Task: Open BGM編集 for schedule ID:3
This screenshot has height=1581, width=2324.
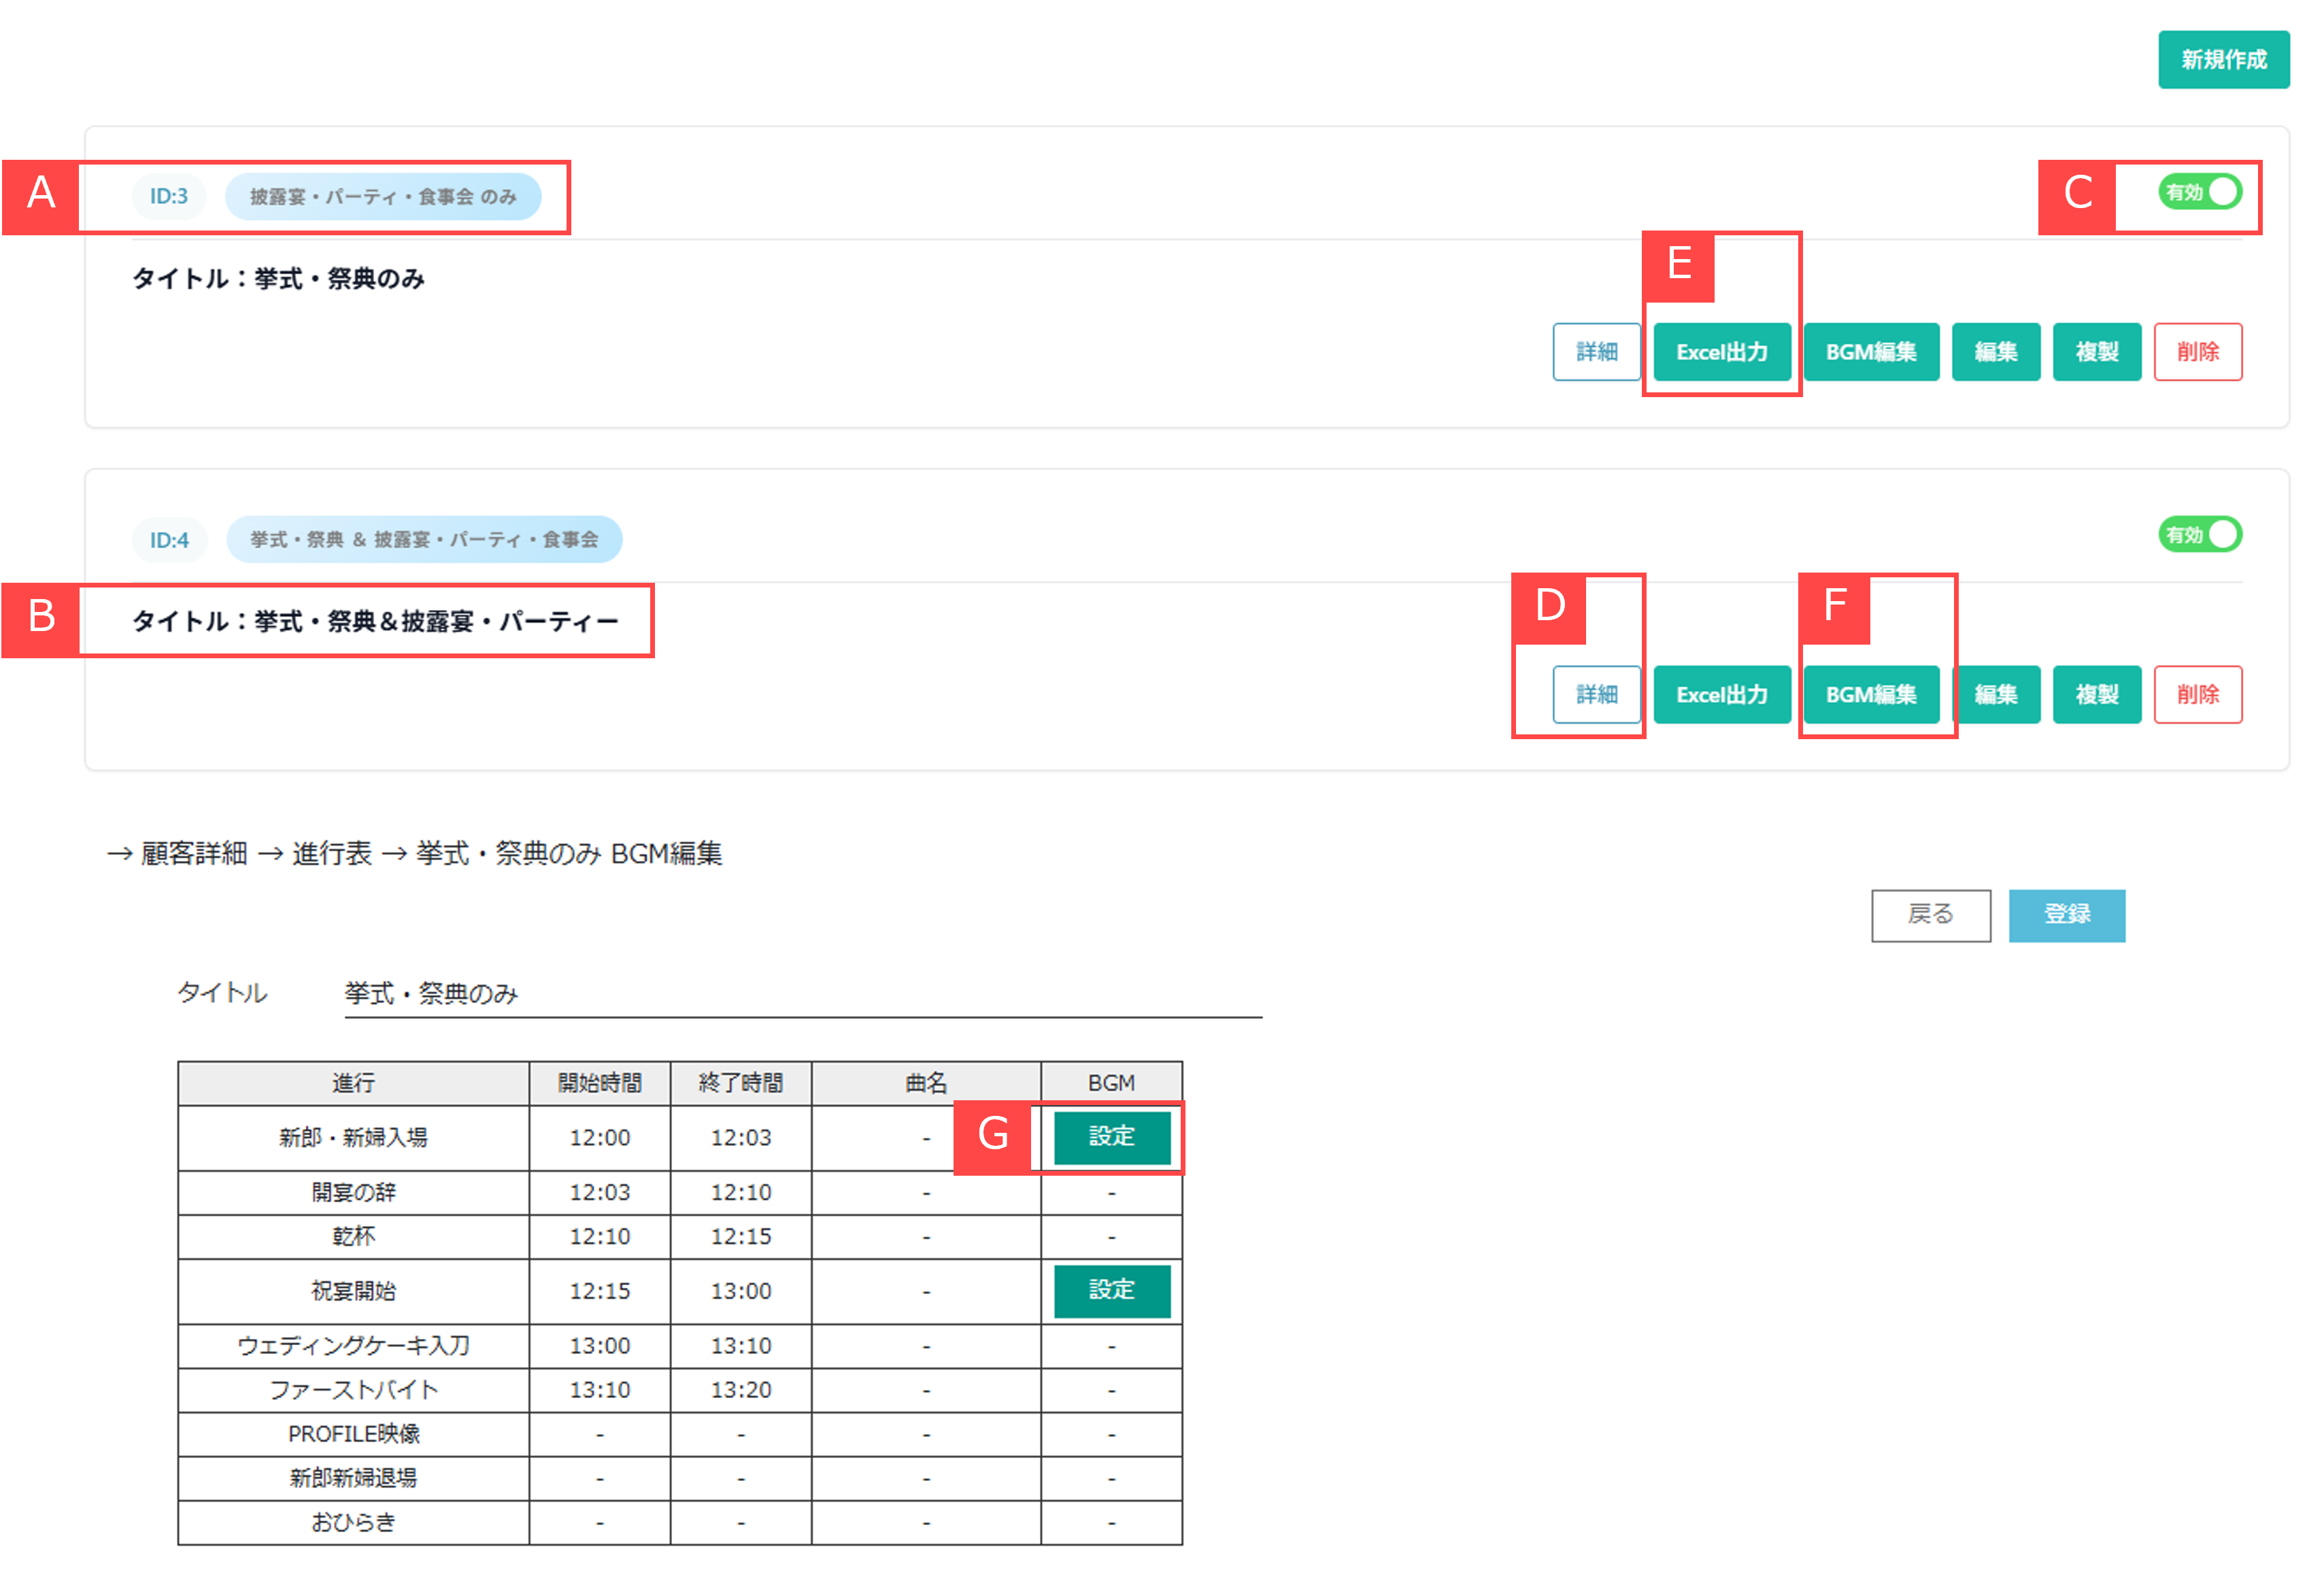Action: point(1871,352)
